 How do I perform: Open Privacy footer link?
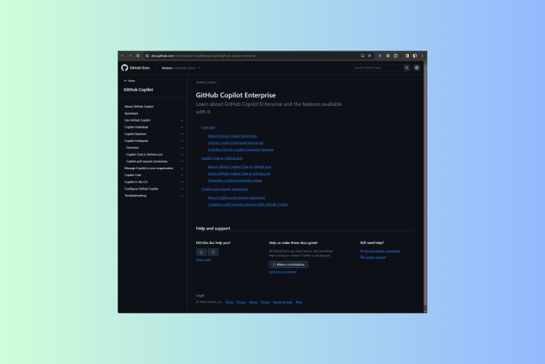241,302
